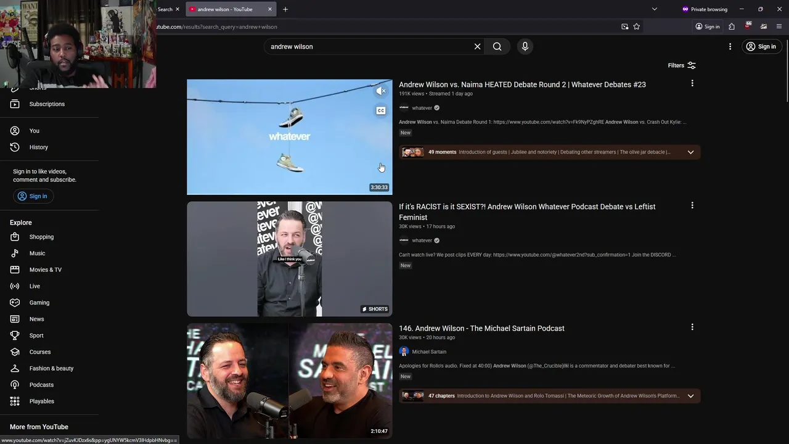
Task: Bookmark the page with the star icon
Action: [x=637, y=27]
